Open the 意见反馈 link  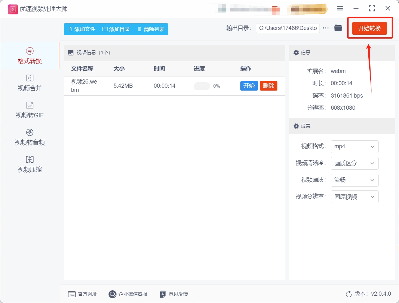pos(174,294)
